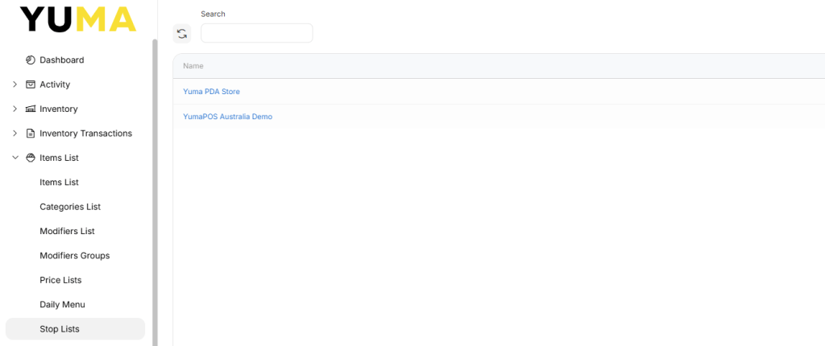This screenshot has width=825, height=346.
Task: Click the Inventory warehouse icon
Action: click(31, 109)
